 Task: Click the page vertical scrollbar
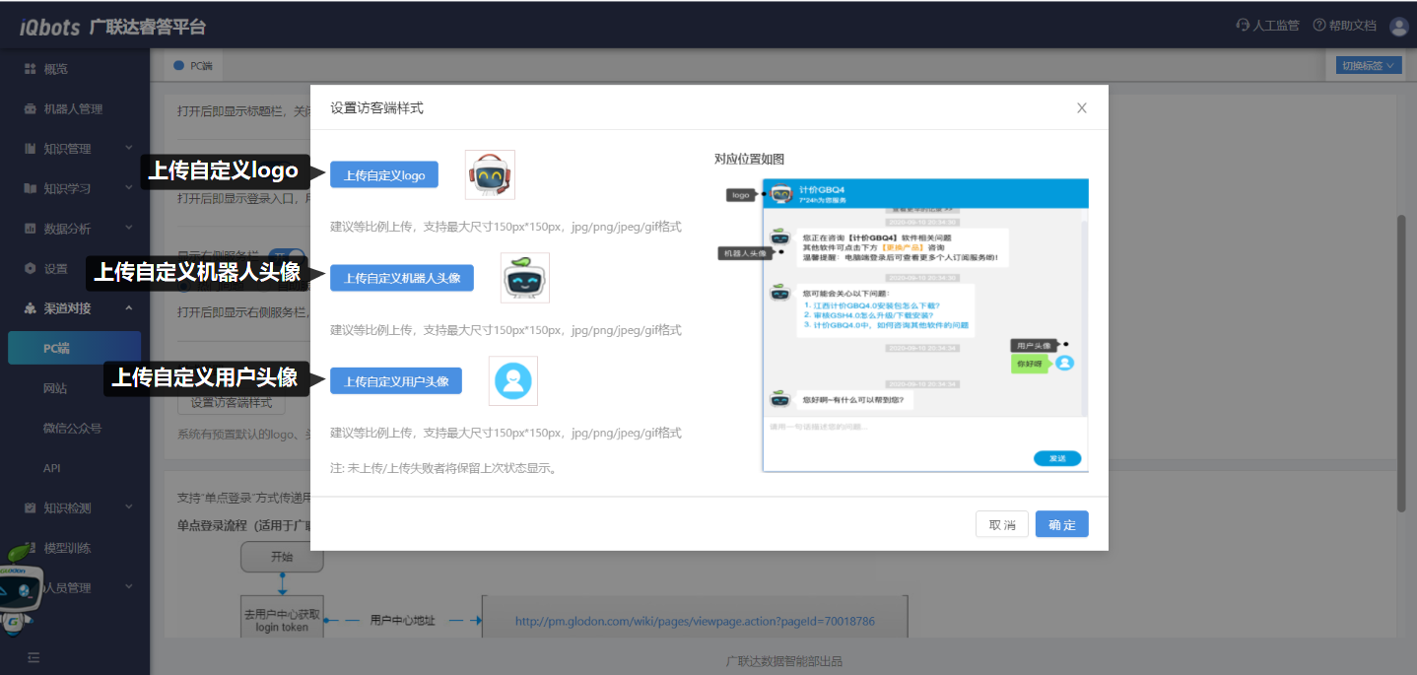tap(1401, 365)
